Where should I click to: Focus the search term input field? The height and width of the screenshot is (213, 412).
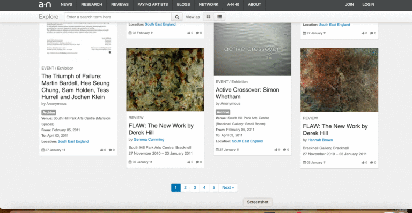pos(117,17)
